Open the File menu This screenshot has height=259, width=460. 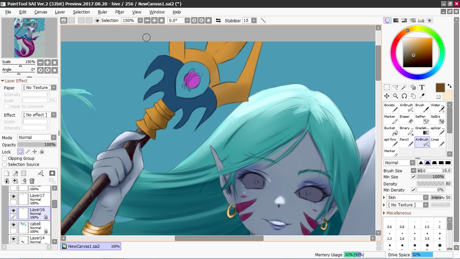point(8,12)
